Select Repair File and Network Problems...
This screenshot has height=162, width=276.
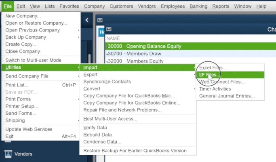138,110
